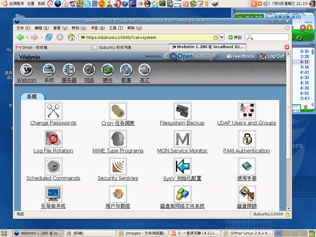This screenshot has height=237, width=316.
Task: Visit the OpenCountry sponsor link
Action: [190, 56]
